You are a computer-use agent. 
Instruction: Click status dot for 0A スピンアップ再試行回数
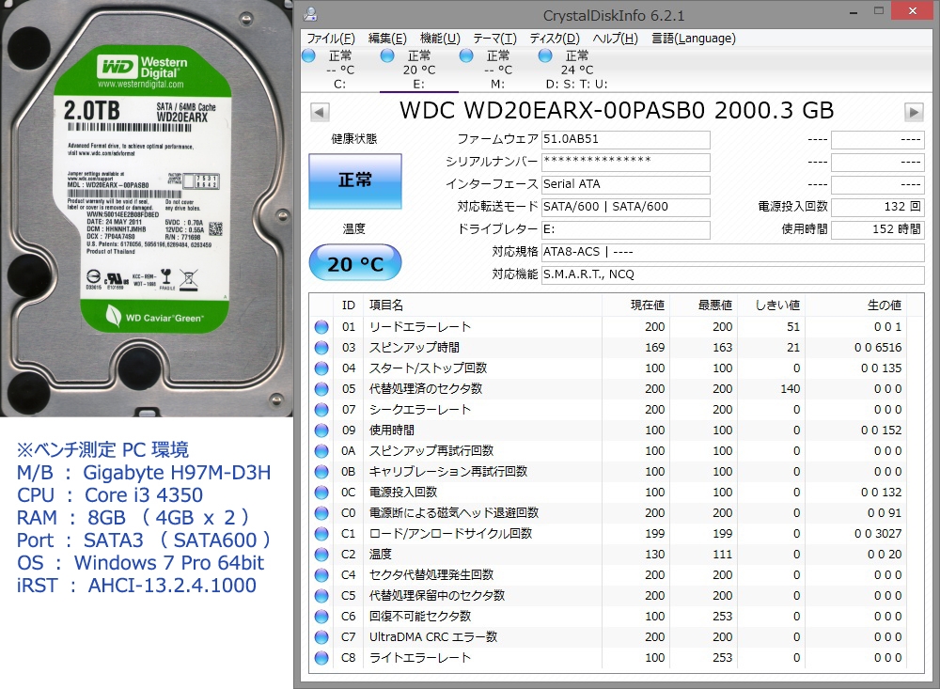[x=321, y=451]
